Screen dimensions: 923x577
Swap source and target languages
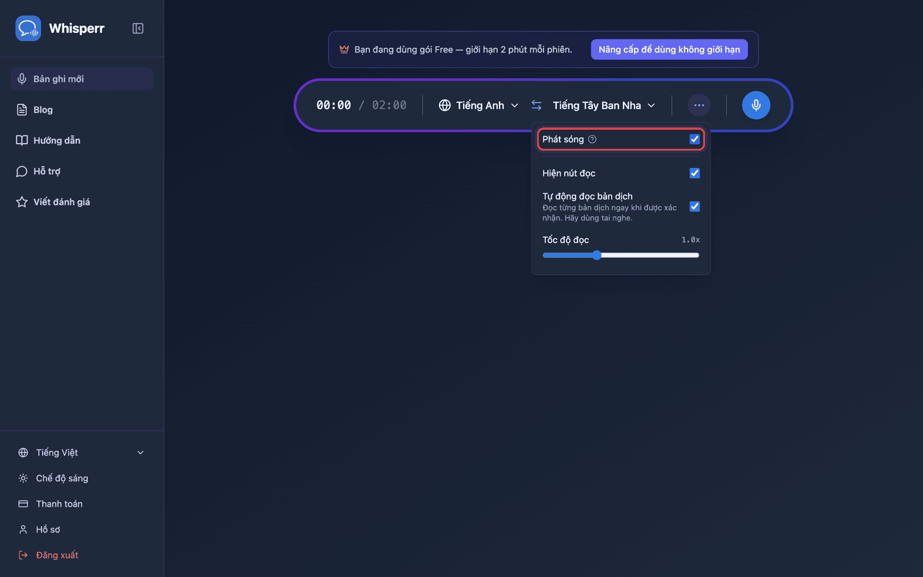(x=536, y=105)
